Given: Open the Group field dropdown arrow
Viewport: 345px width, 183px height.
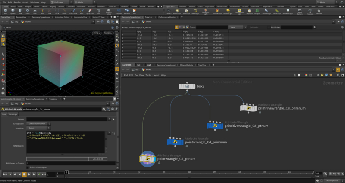Looking at the screenshot, I should [109, 119].
